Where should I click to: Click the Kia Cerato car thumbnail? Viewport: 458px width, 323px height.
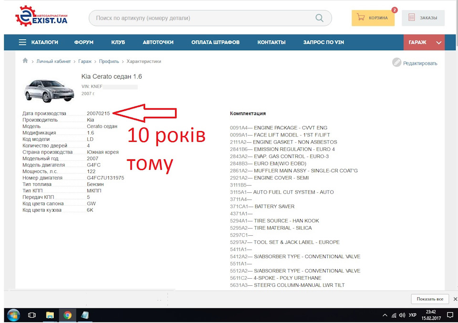(x=49, y=91)
